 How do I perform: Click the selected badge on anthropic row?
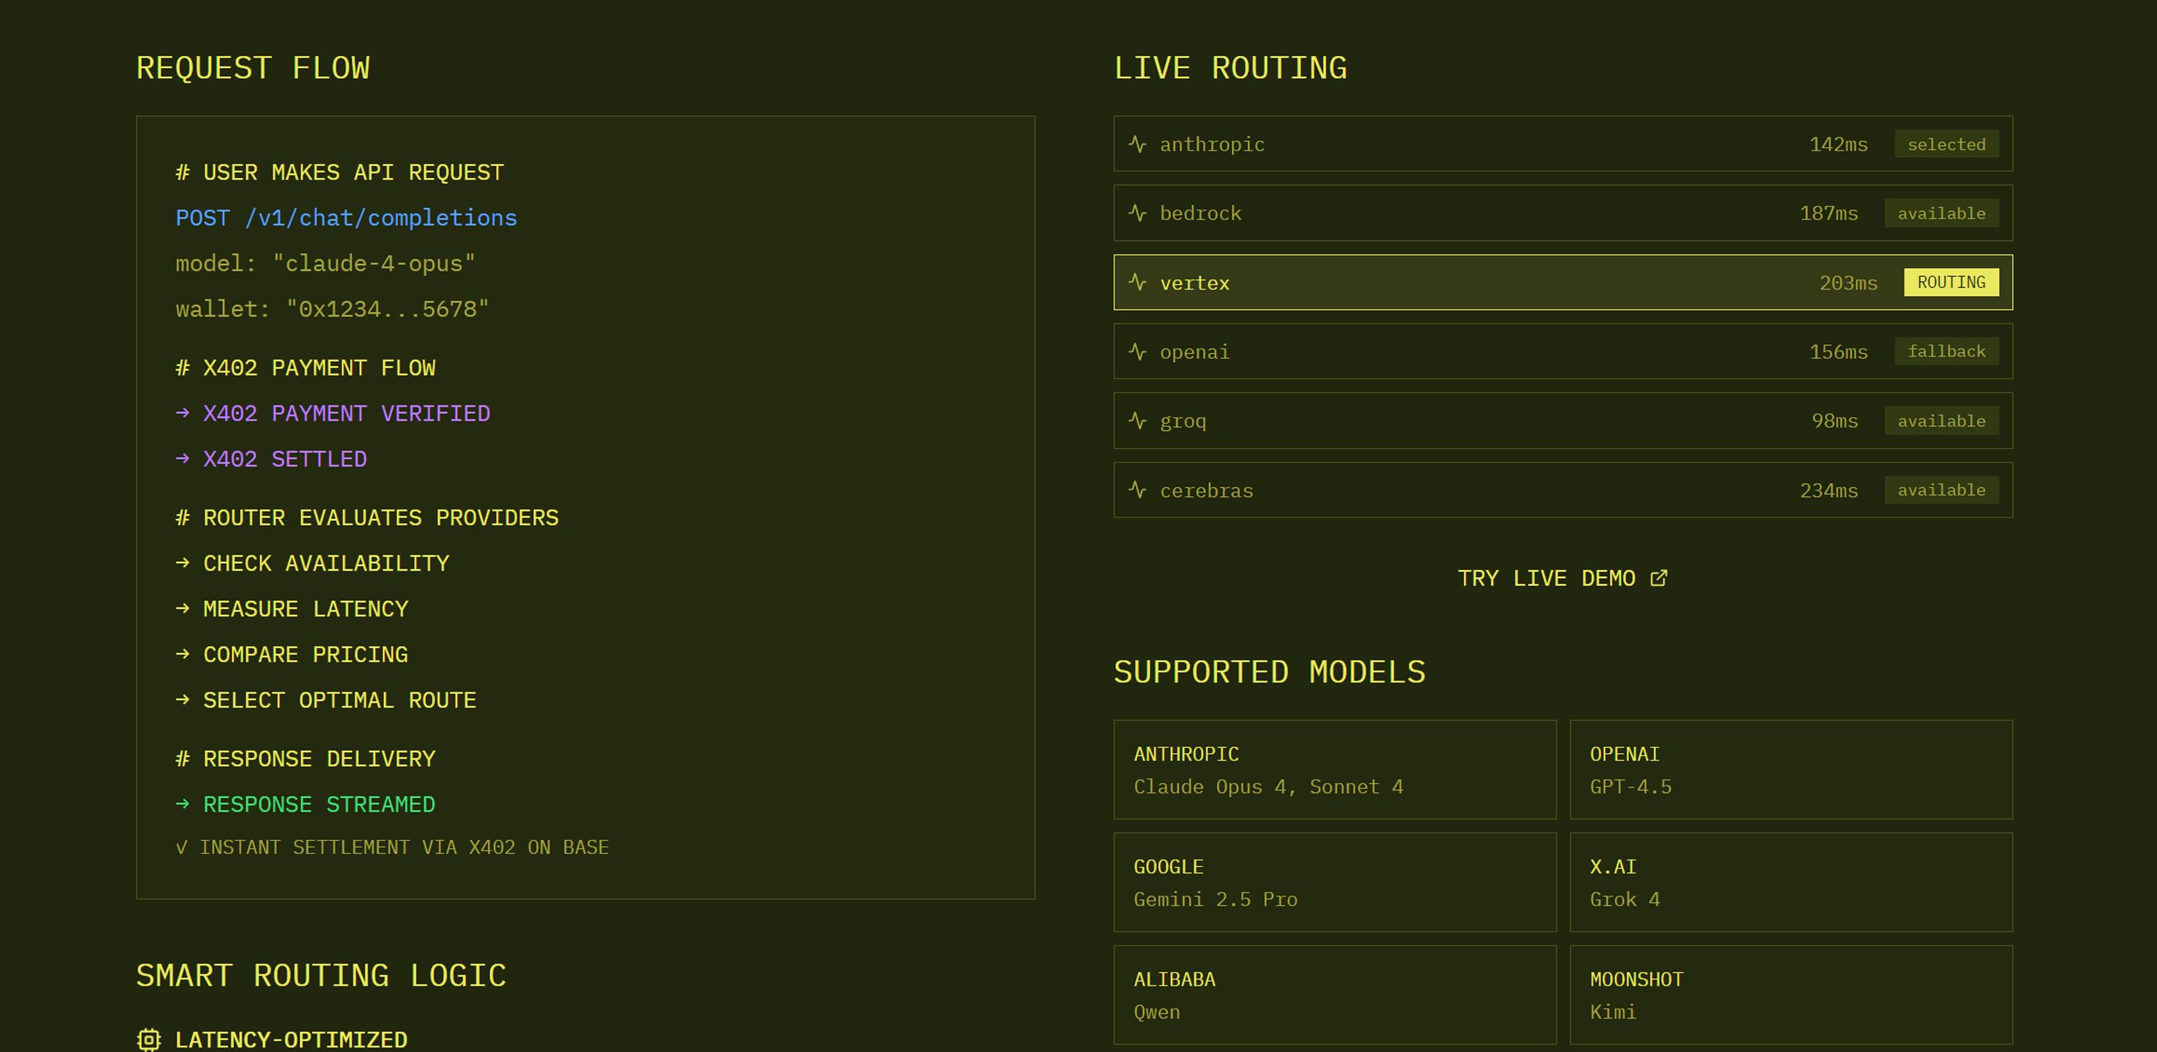coord(1945,144)
